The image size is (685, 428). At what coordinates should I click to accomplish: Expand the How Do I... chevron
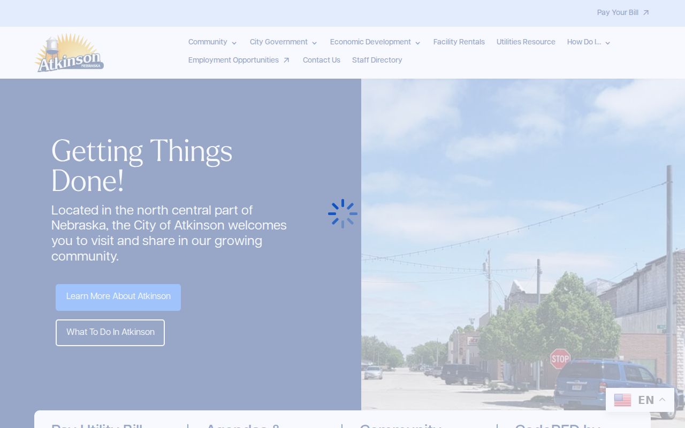pos(607,43)
